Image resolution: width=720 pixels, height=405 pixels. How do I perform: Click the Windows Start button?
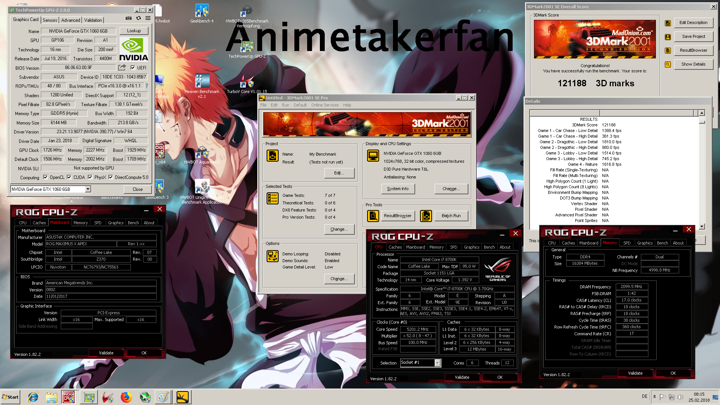tap(10, 397)
